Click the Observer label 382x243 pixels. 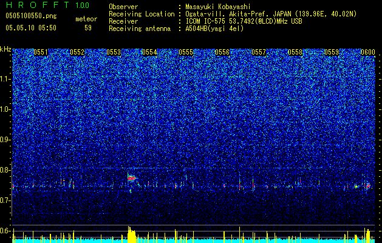click(123, 7)
